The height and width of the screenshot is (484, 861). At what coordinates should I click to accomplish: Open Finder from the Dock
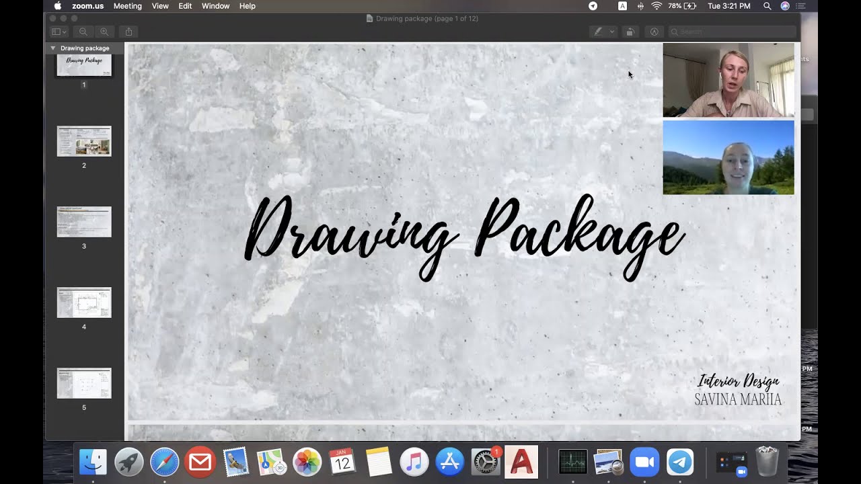click(x=93, y=462)
